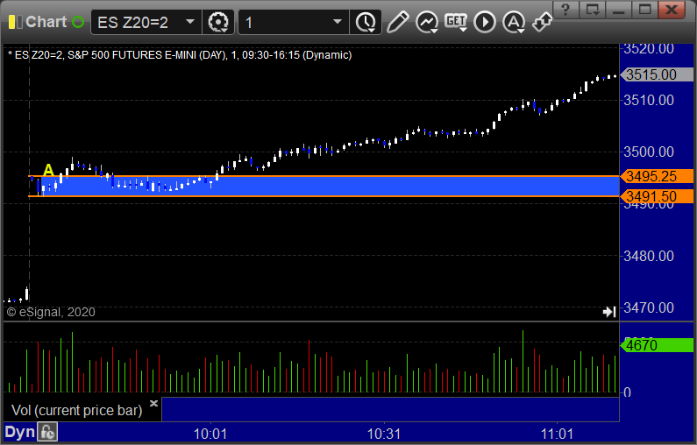Click the help question mark button
Viewport: 697px width, 445px height.
[565, 10]
